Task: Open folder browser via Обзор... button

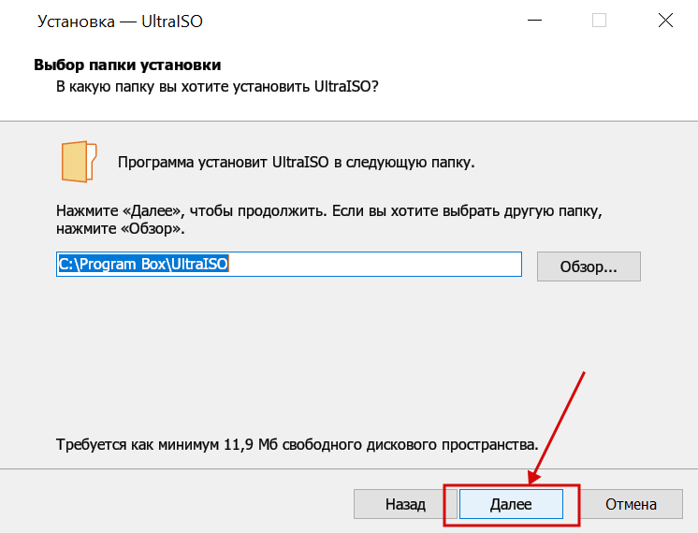Action: [589, 266]
